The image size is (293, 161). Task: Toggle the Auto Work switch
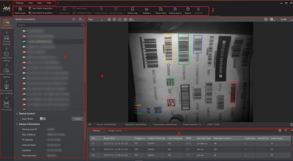(43, 119)
